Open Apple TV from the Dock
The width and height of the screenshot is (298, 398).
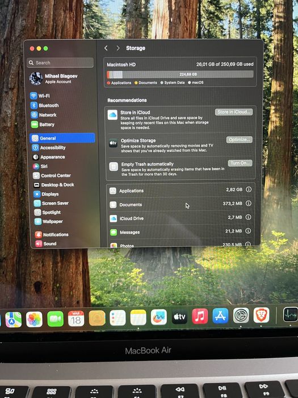(180, 317)
